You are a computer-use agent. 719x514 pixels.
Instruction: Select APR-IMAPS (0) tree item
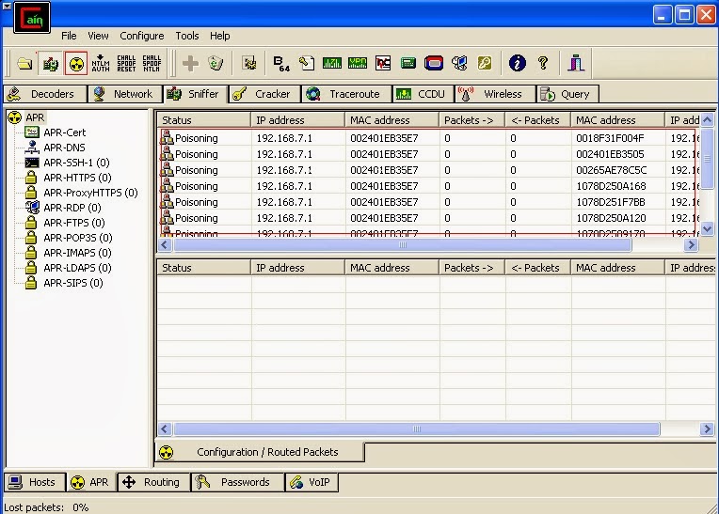pyautogui.click(x=77, y=253)
